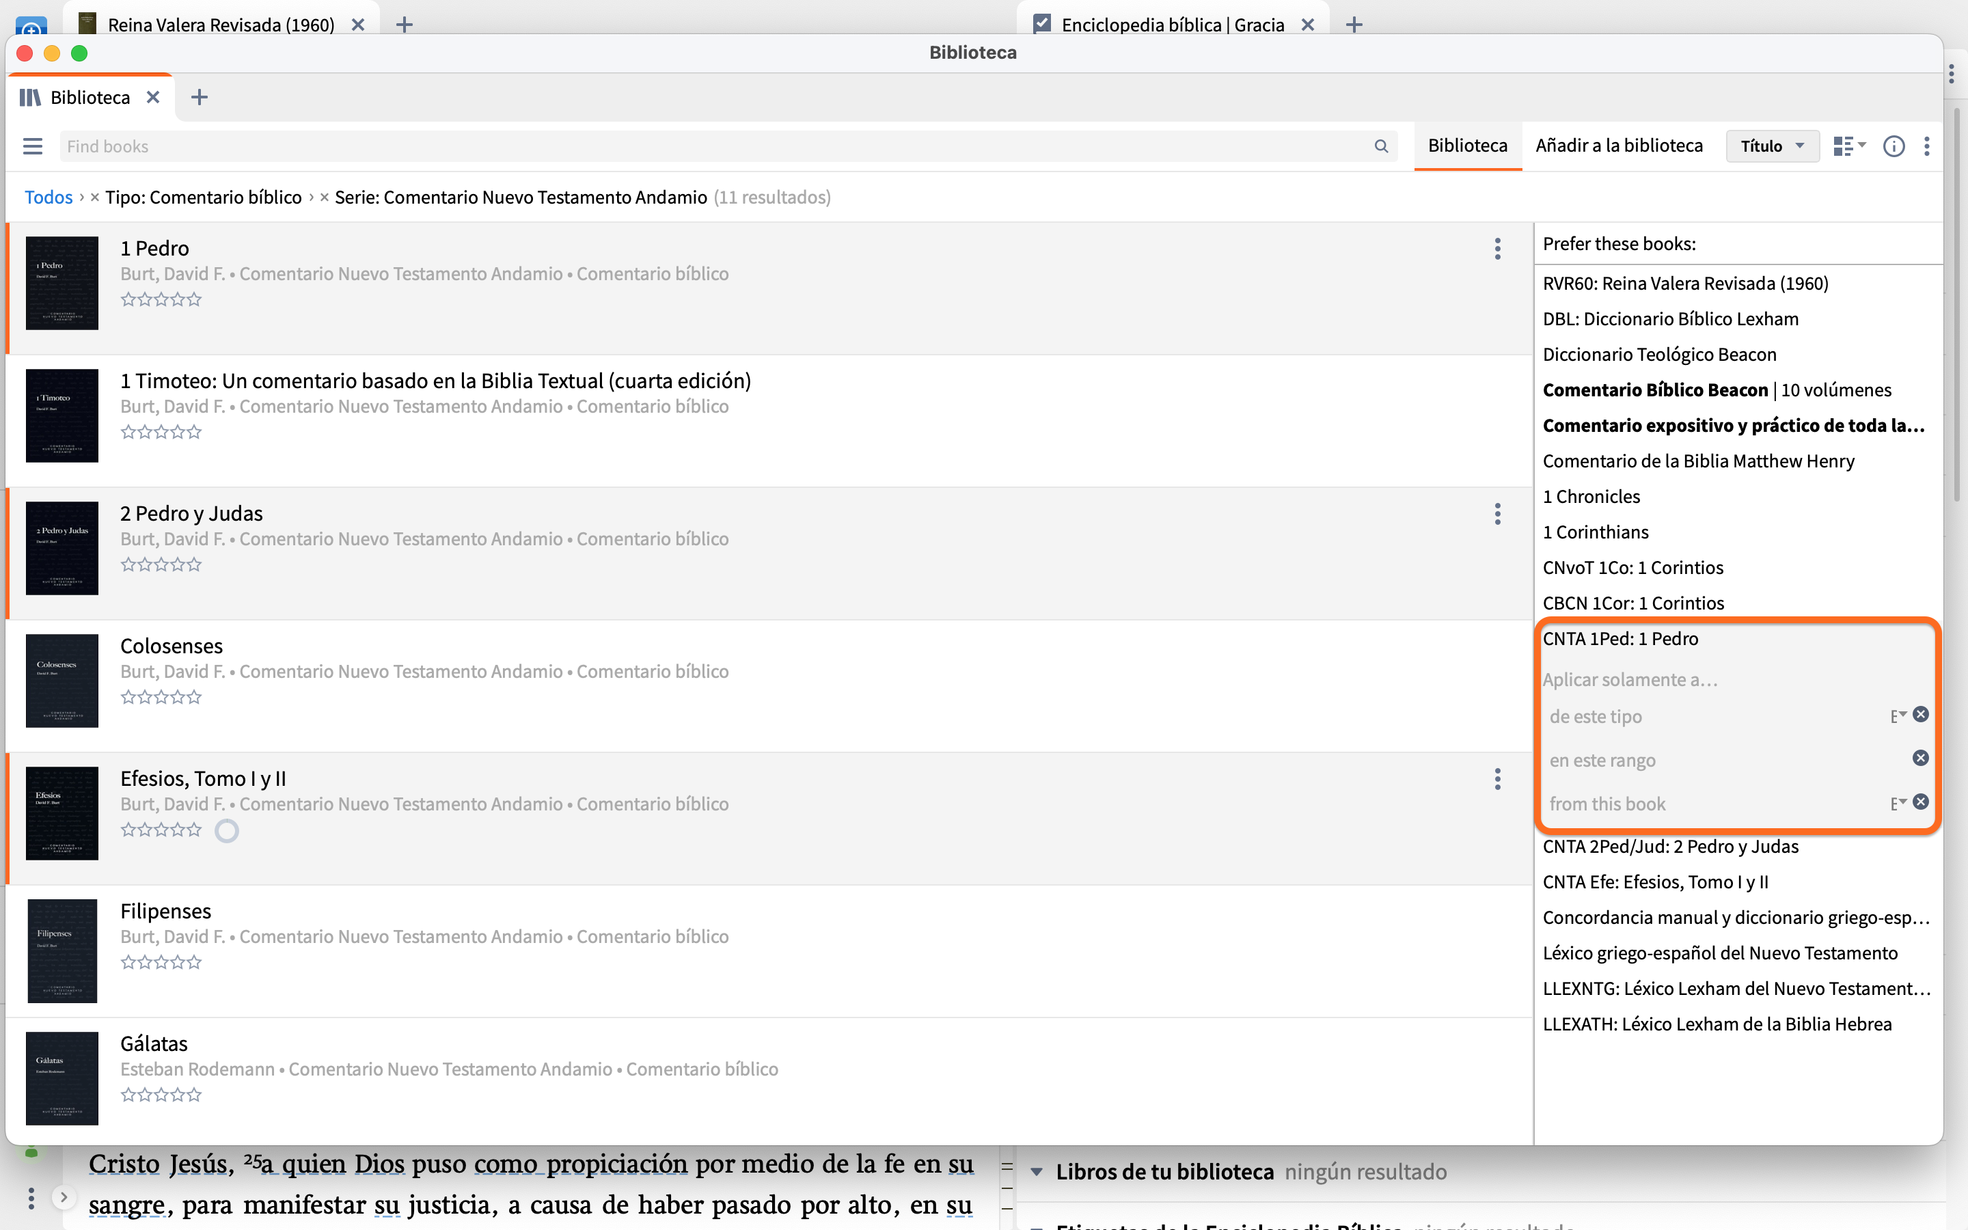Viewport: 1968px width, 1230px height.
Task: Open library panel kebab menu
Action: [1926, 146]
